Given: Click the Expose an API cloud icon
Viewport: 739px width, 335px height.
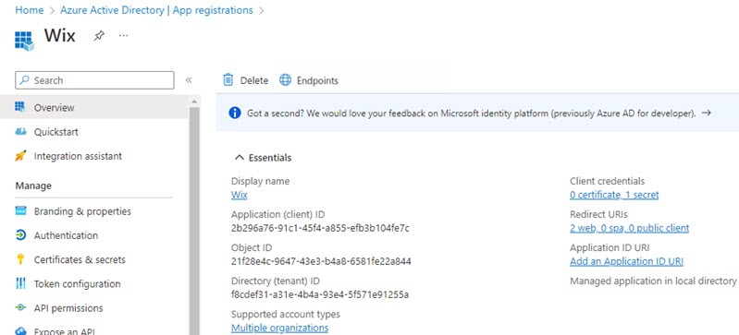Looking at the screenshot, I should (x=20, y=331).
